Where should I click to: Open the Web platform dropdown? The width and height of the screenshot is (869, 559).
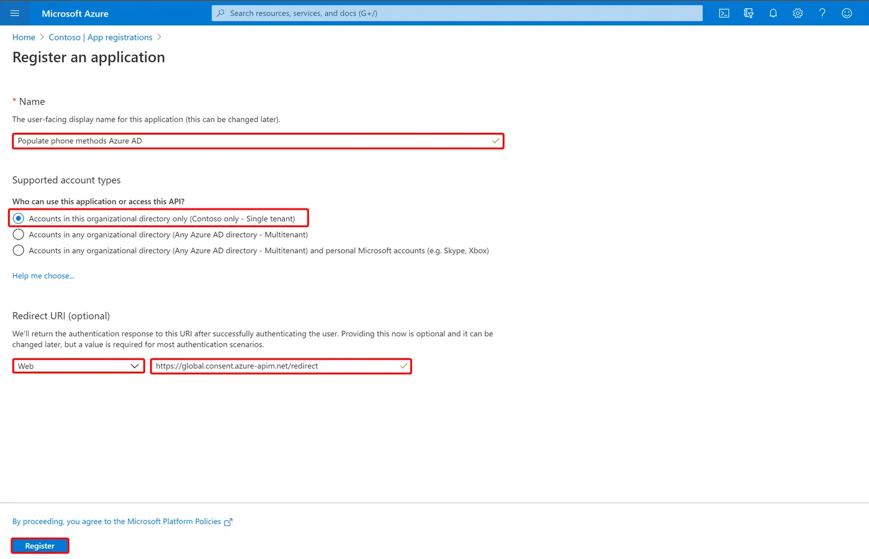point(78,366)
